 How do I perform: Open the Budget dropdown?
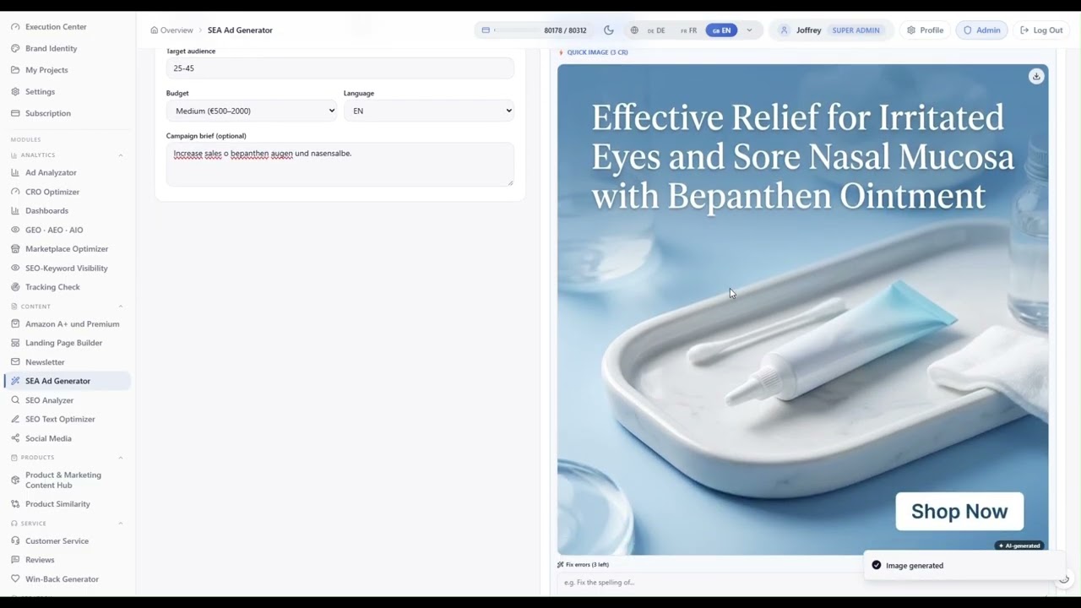click(x=252, y=111)
